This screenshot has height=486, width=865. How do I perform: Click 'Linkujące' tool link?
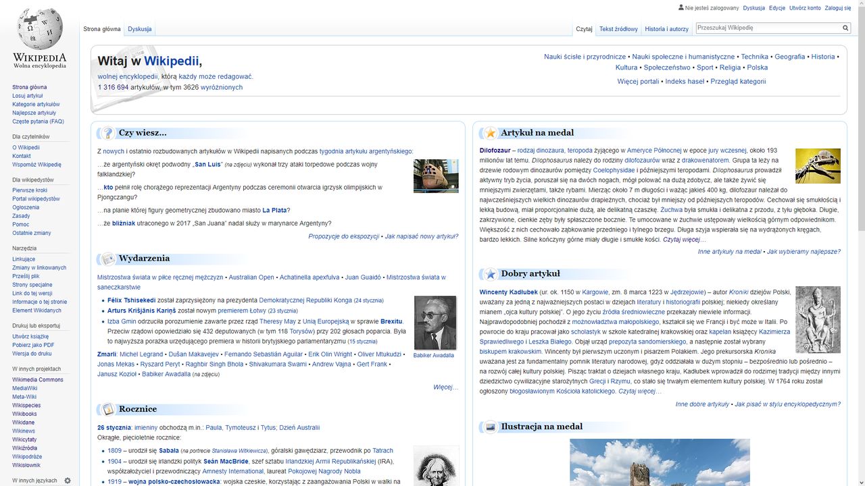coord(24,259)
